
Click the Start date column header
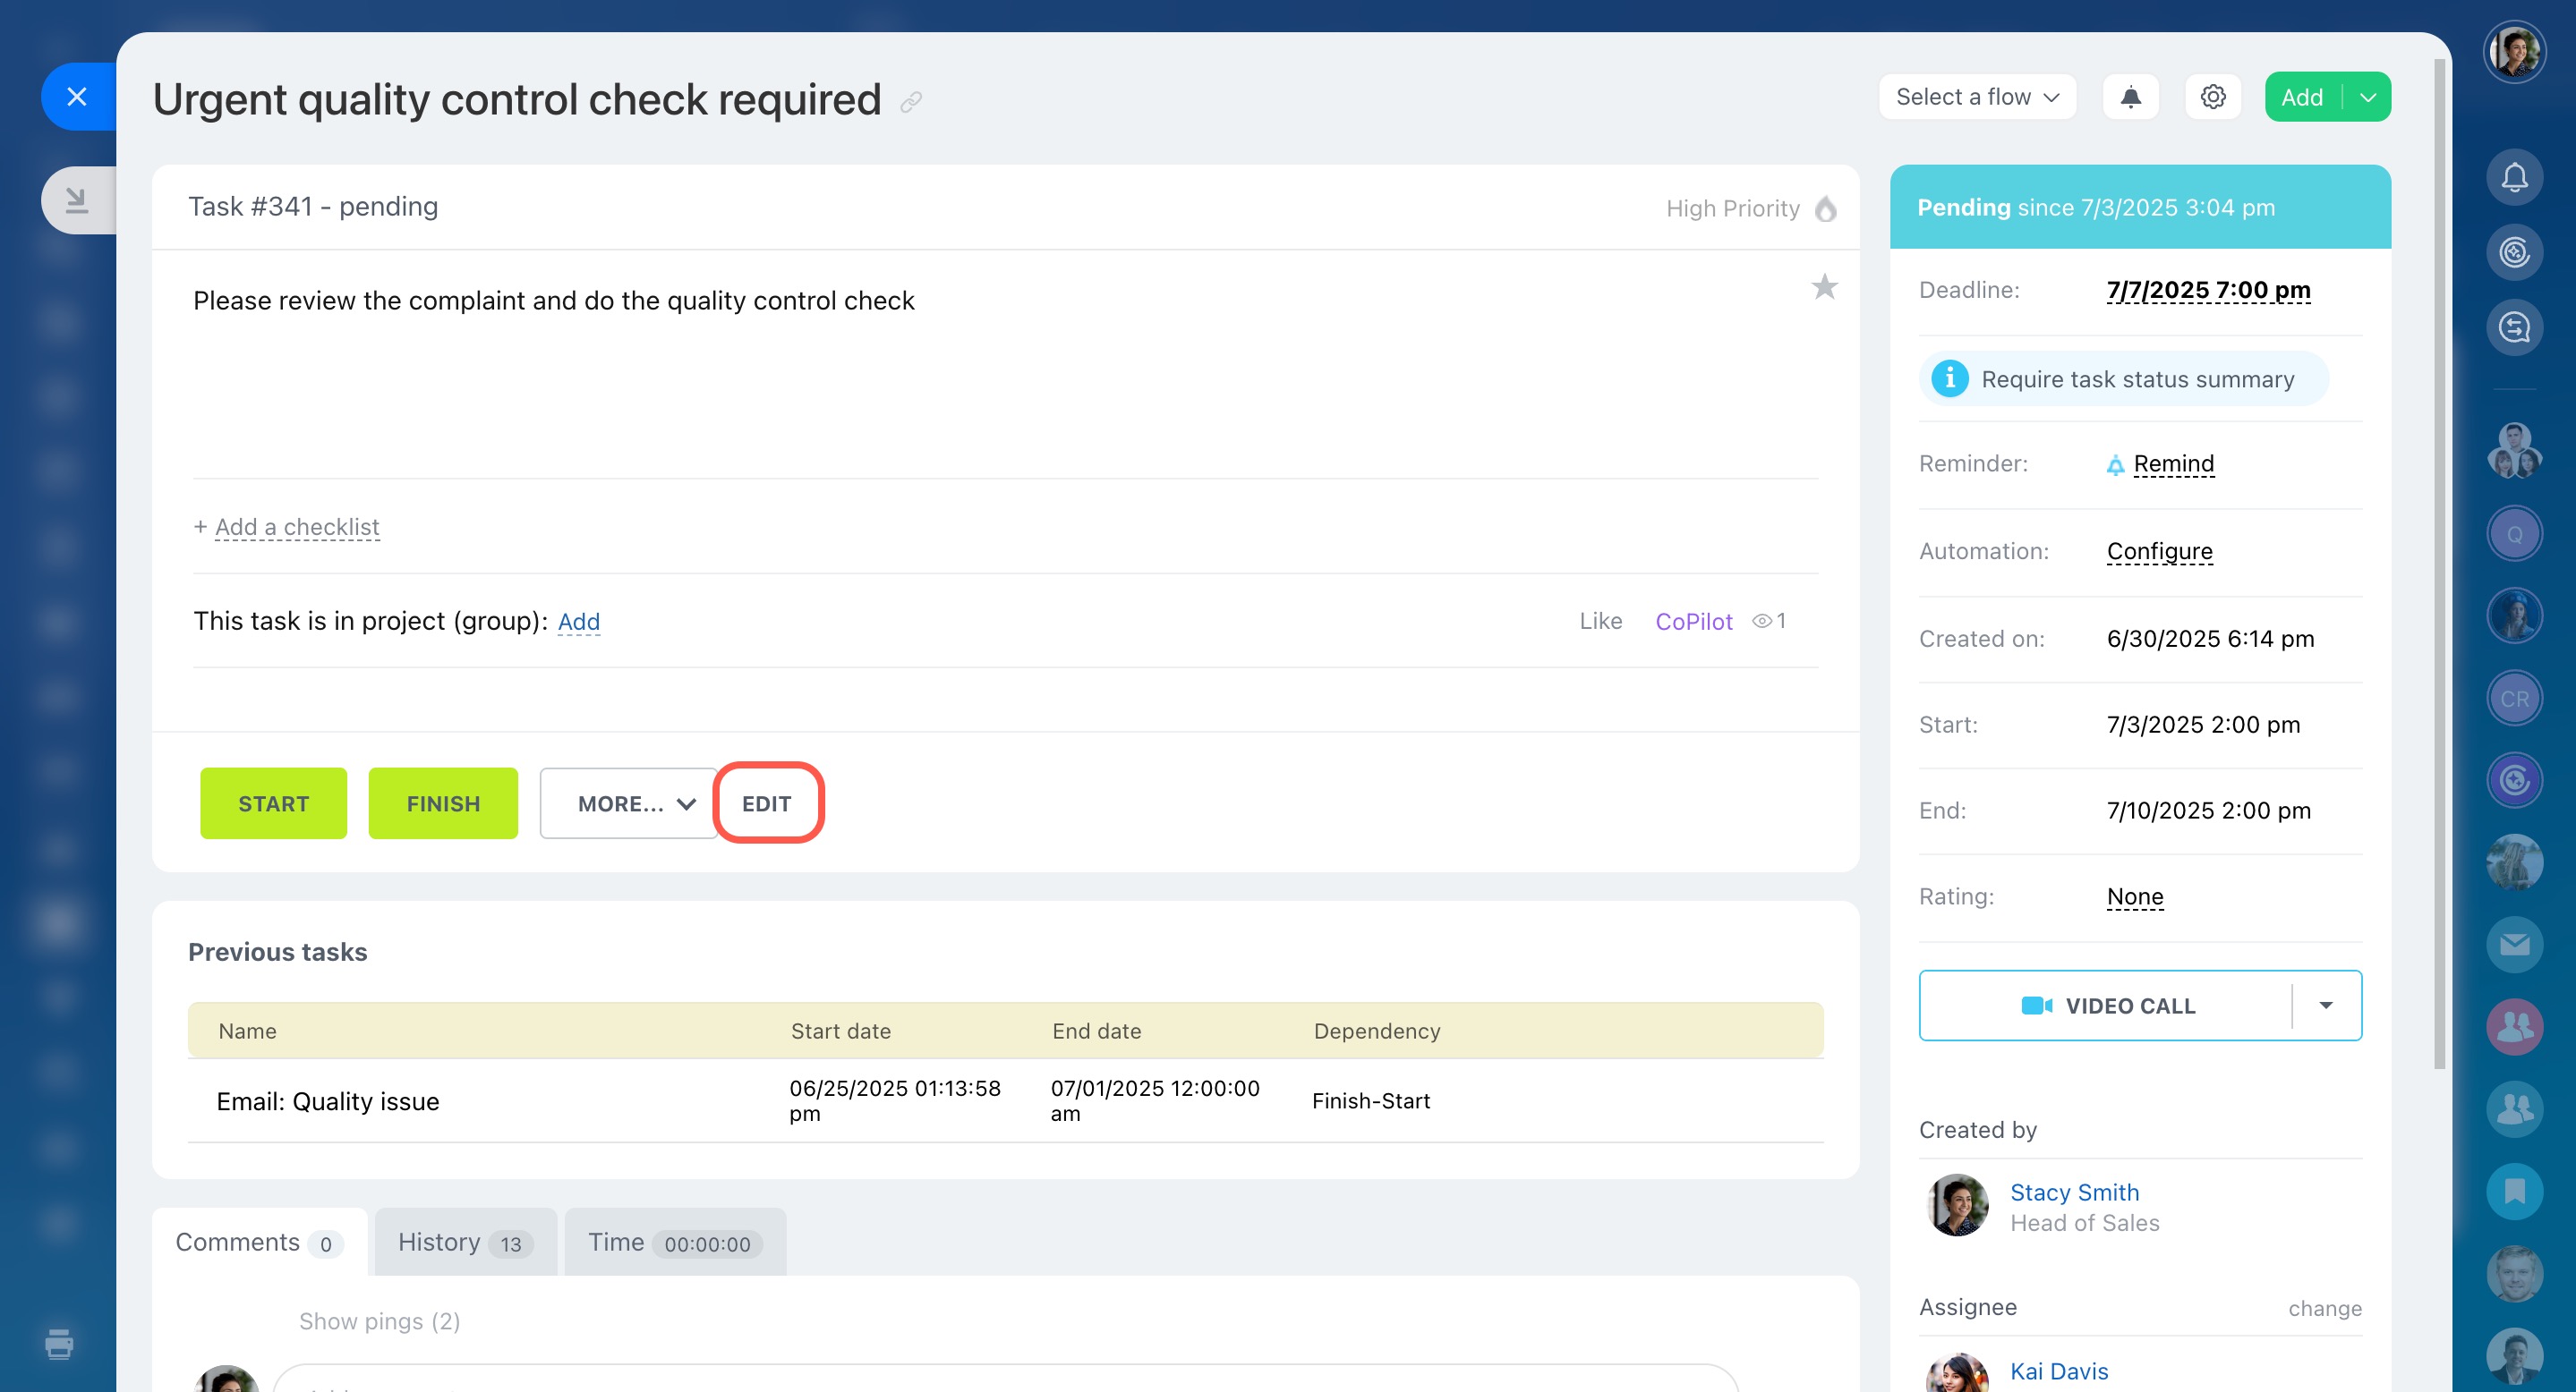point(840,1031)
